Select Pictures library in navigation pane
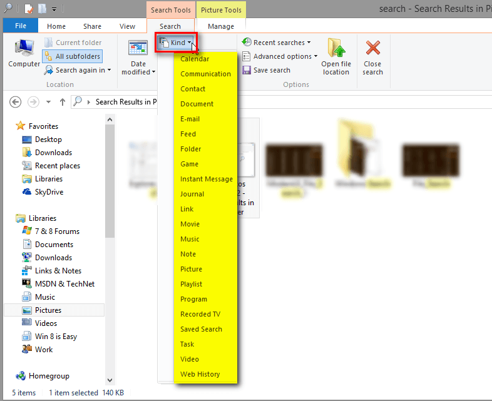The width and height of the screenshot is (492, 401). [48, 310]
